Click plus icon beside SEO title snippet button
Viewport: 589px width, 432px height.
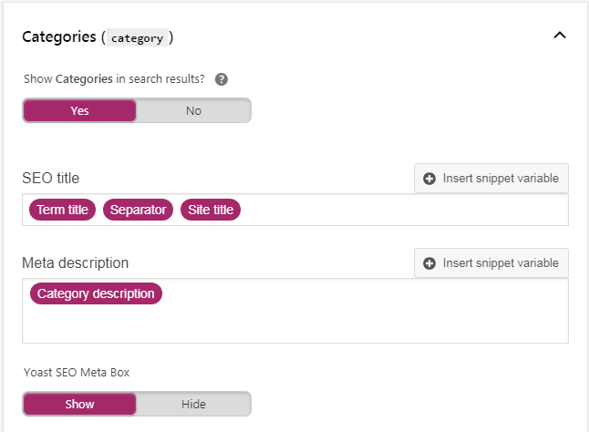coord(429,179)
